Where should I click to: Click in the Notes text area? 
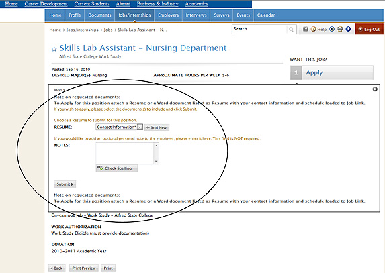pos(125,154)
